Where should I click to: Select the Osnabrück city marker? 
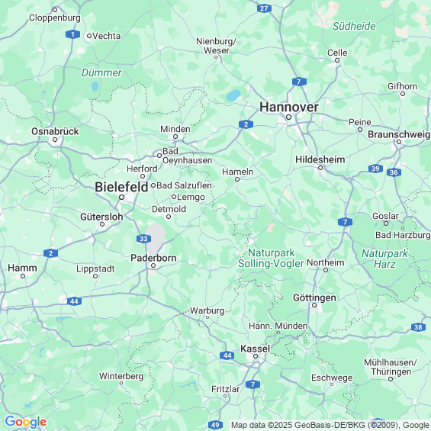pos(55,140)
